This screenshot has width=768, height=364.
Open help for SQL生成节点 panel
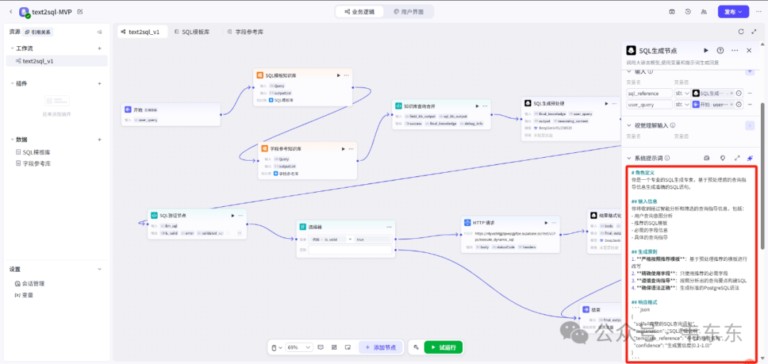[720, 50]
